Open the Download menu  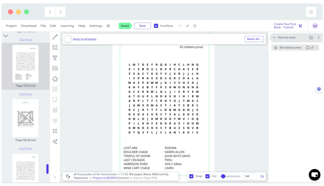coord(28,26)
